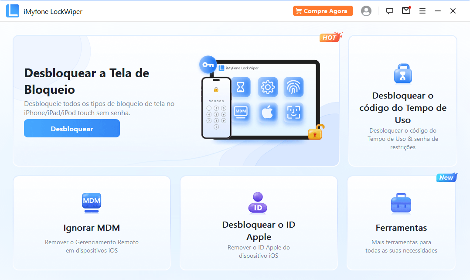Screen dimensions: 470x280
Task: Select the blue MDM monitor icon
Action: tap(92, 203)
